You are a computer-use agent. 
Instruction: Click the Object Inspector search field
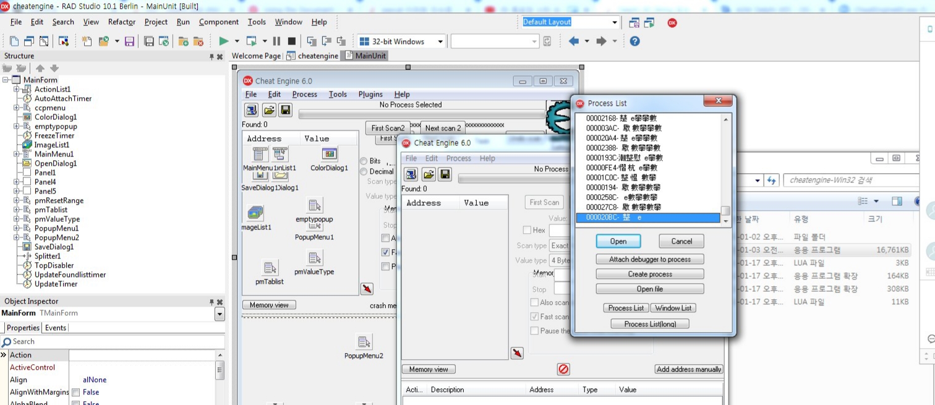coord(114,341)
